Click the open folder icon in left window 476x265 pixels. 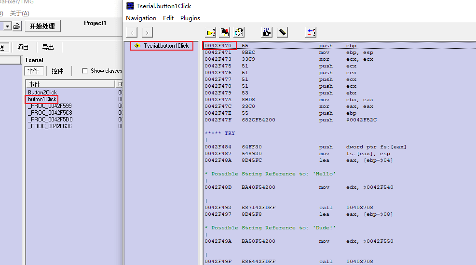pos(17,26)
